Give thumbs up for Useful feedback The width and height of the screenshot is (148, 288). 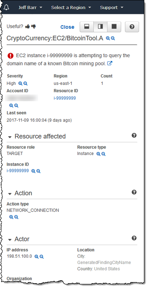coord(27,27)
